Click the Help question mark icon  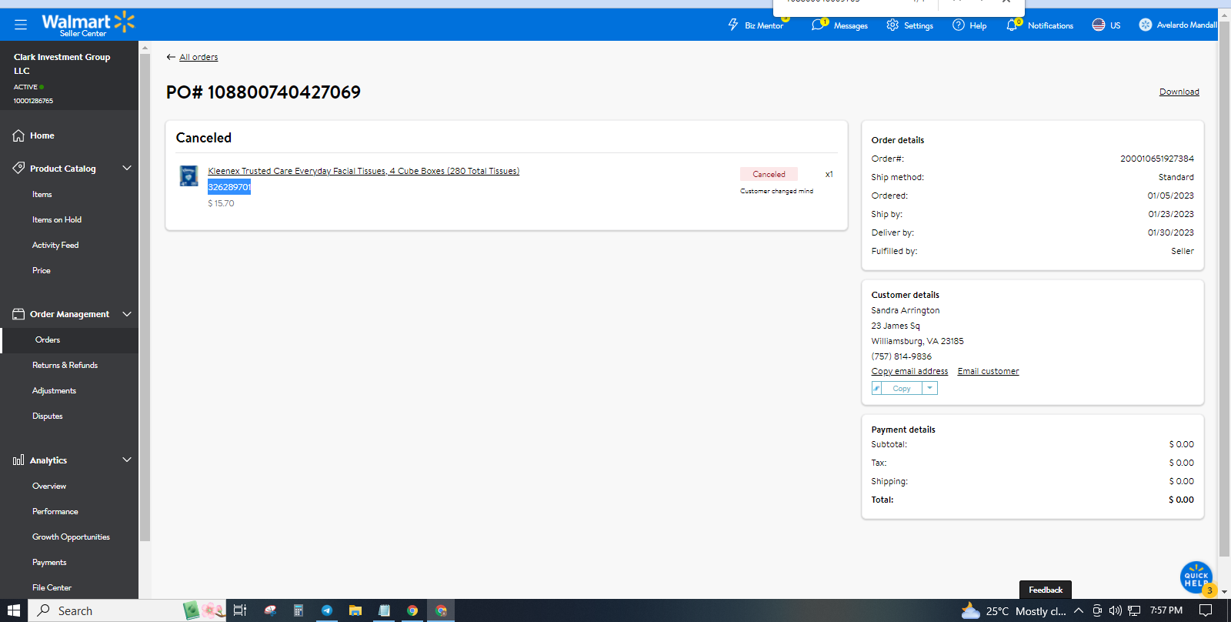point(959,25)
